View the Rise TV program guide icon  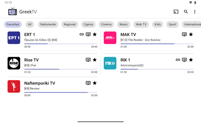pyautogui.click(x=88, y=60)
